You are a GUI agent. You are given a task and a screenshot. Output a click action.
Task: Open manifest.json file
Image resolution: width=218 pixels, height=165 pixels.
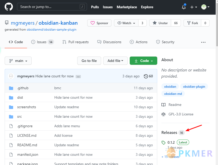[28, 154]
